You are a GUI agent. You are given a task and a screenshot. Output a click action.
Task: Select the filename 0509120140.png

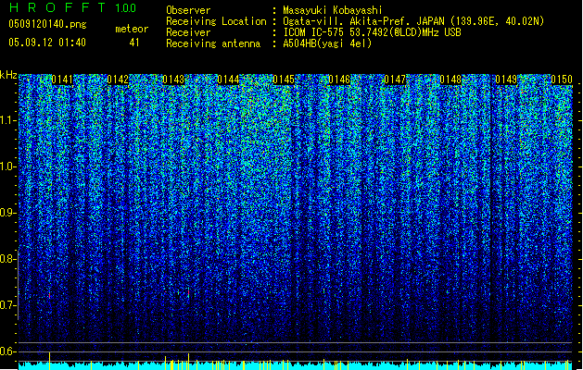point(47,24)
